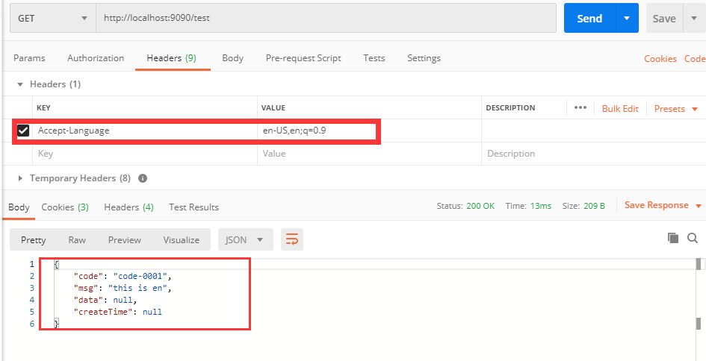Screen dimensions: 706x361
Task: Toggle the line wrap icon
Action: [x=292, y=239]
